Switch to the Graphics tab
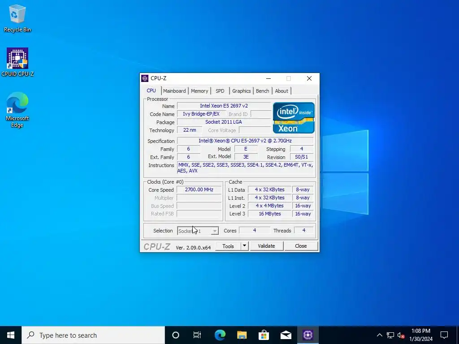 point(242,91)
